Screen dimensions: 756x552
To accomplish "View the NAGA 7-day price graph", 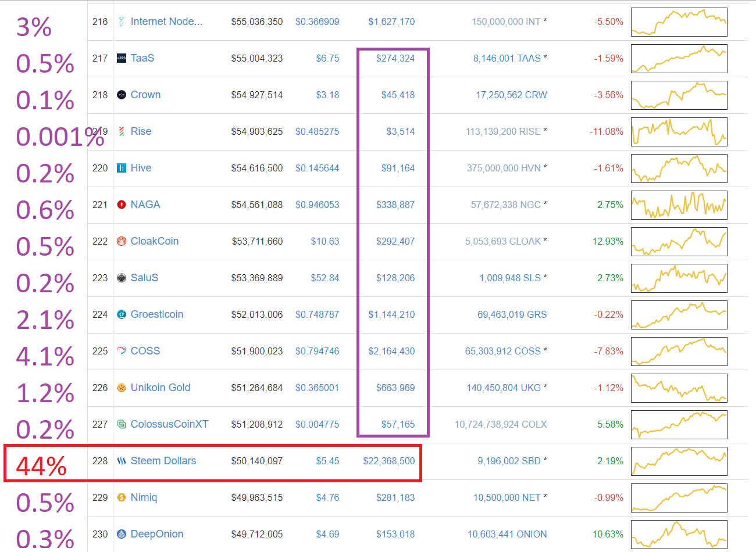I will [x=679, y=205].
